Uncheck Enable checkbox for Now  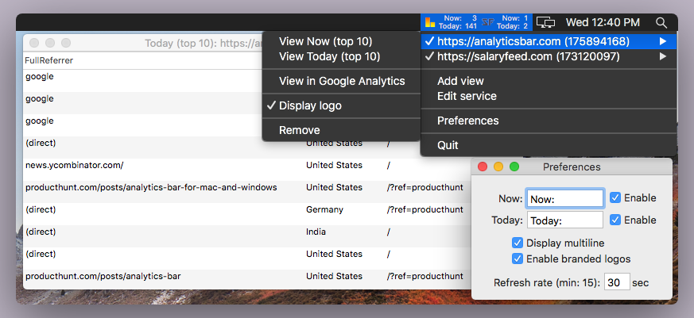pyautogui.click(x=615, y=198)
